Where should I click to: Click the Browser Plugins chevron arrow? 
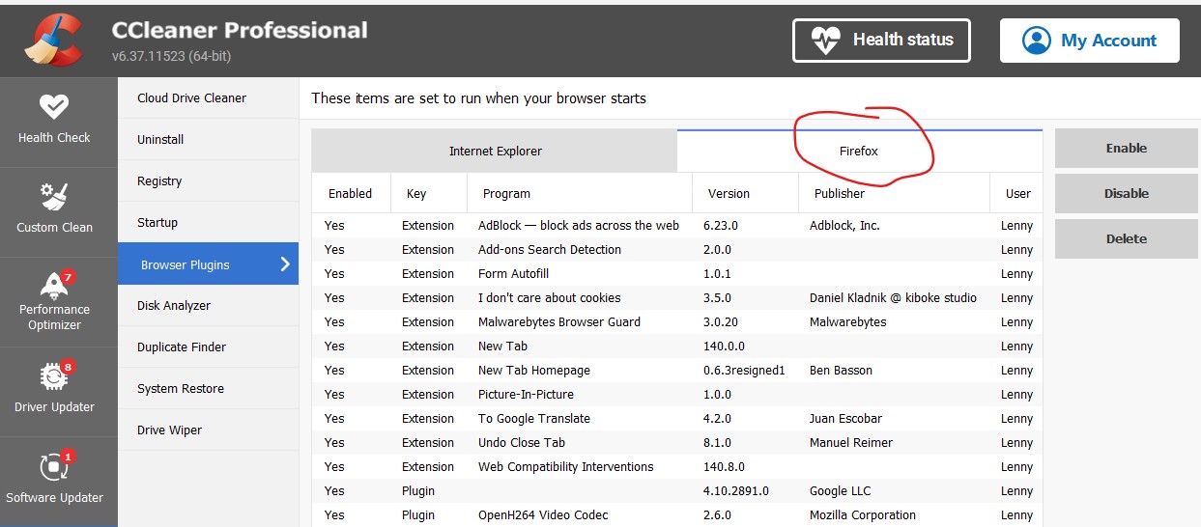pyautogui.click(x=285, y=263)
